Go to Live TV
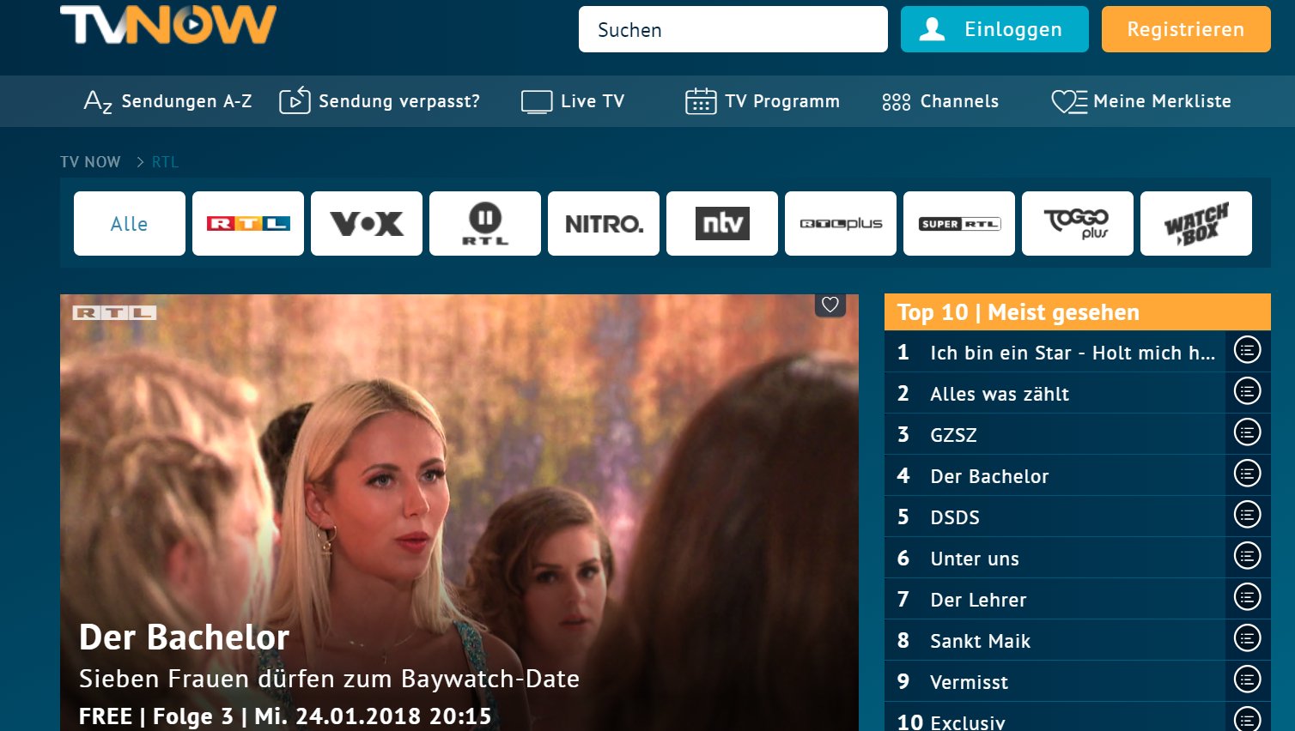The height and width of the screenshot is (731, 1295). point(573,101)
